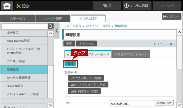Open 無線設定 breadcrumb link
The width and height of the screenshot is (183, 108).
pyautogui.click(x=121, y=26)
